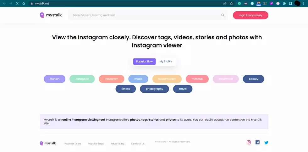Open the bestoftheday tag

(x=167, y=79)
